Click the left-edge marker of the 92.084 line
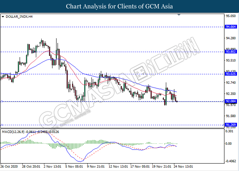Image resolution: width=239 pixels, height=171 pixels. [x=2, y=101]
